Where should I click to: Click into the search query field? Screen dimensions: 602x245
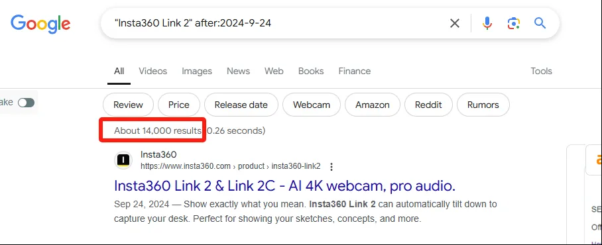[x=276, y=23]
